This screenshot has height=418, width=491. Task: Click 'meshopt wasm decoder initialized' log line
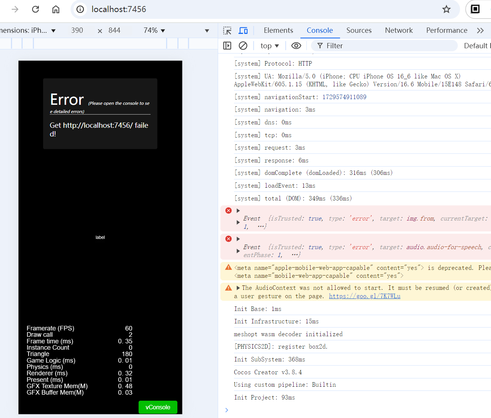pyautogui.click(x=288, y=334)
